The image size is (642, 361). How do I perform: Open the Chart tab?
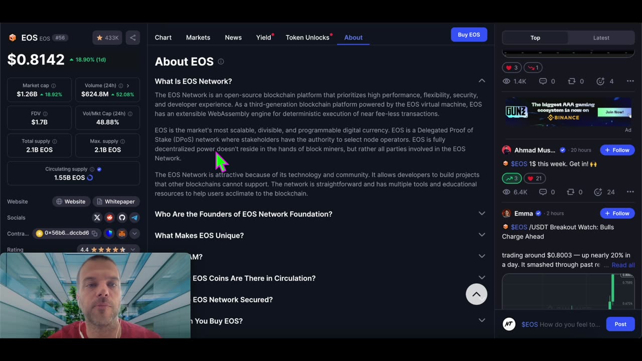click(163, 38)
